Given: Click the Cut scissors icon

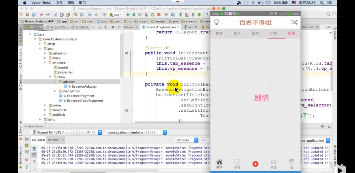Looking at the screenshot, I should pos(55,15).
